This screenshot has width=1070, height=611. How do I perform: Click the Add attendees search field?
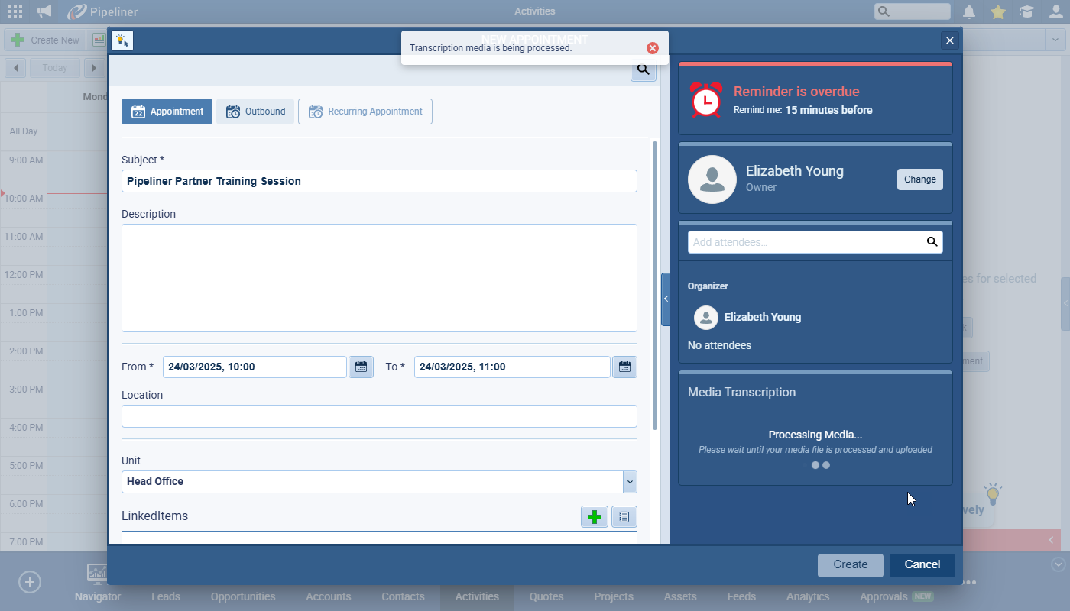click(x=806, y=242)
